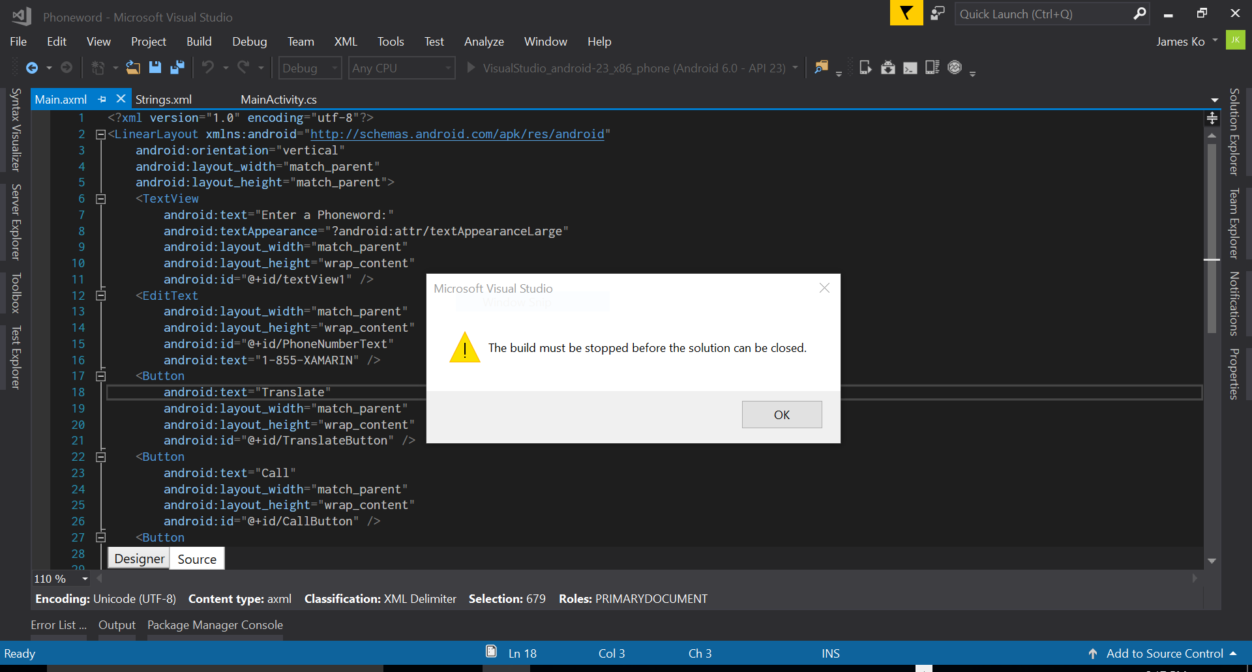
Task: Click the round profiler toolbar icon
Action: [x=955, y=68]
